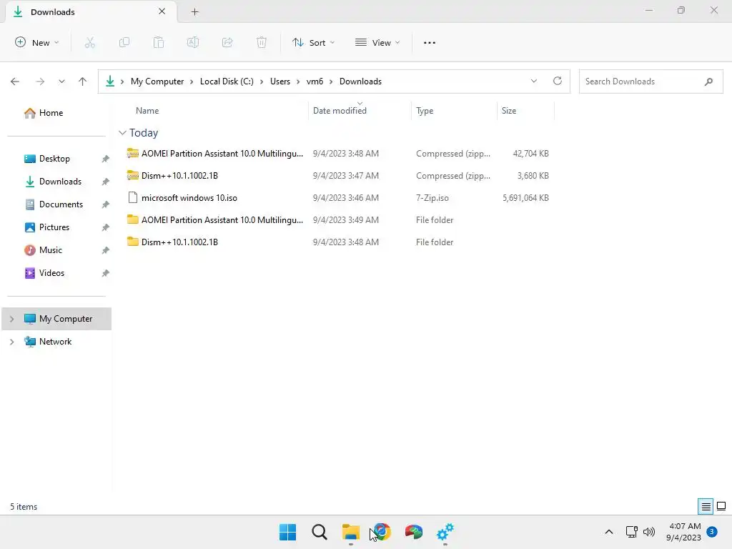Click My Computer in the breadcrumb
The width and height of the screenshot is (732, 549).
pyautogui.click(x=157, y=81)
